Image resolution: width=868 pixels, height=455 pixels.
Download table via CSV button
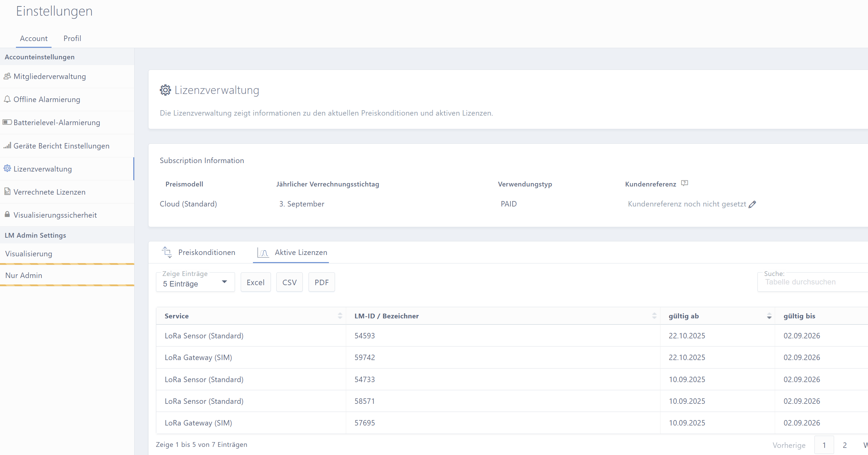click(x=289, y=282)
